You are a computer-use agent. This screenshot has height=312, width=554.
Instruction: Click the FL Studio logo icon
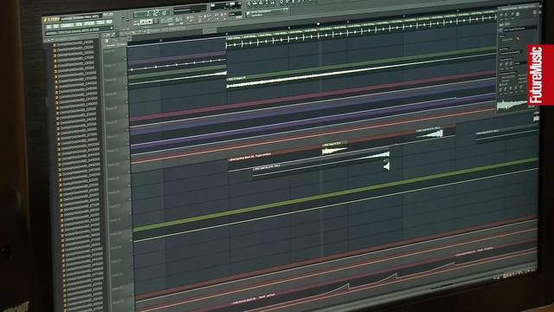52,19
